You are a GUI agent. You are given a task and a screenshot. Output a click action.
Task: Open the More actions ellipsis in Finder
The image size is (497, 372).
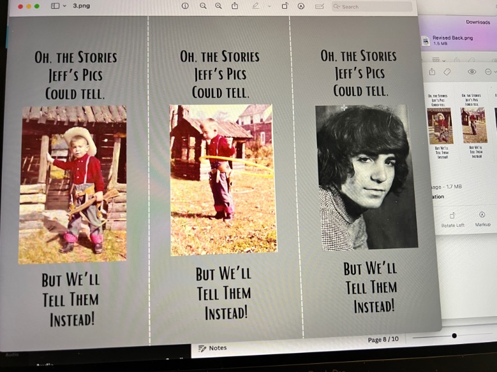pyautogui.click(x=488, y=72)
